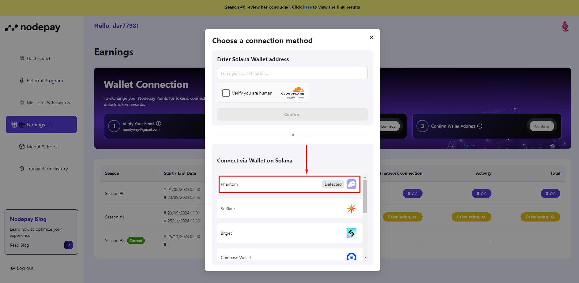Click the Bitget logo icon
The width and height of the screenshot is (579, 283).
tap(352, 233)
